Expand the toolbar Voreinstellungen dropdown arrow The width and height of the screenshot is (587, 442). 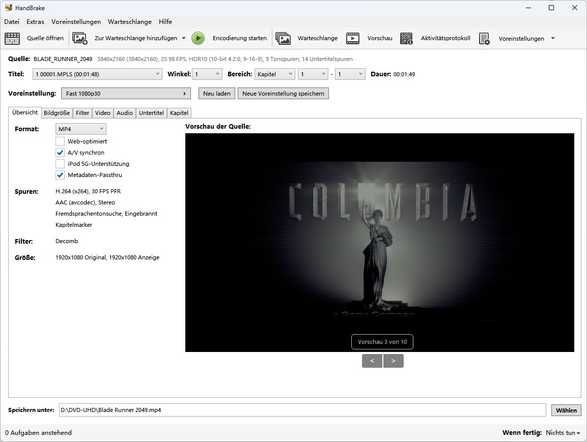point(553,39)
